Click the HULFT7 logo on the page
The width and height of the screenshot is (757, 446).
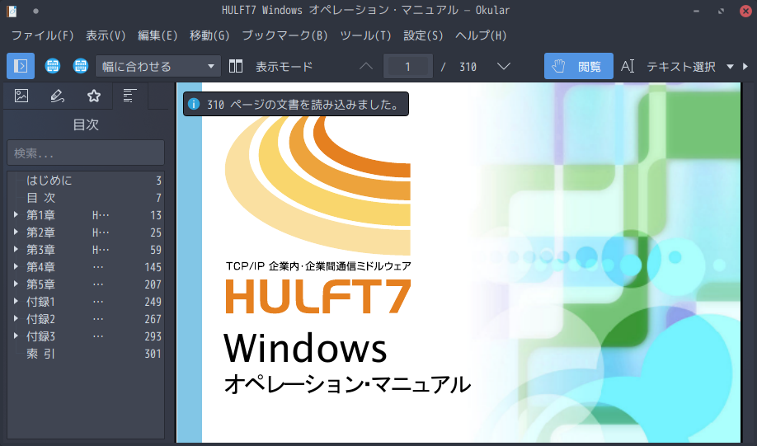(x=318, y=296)
